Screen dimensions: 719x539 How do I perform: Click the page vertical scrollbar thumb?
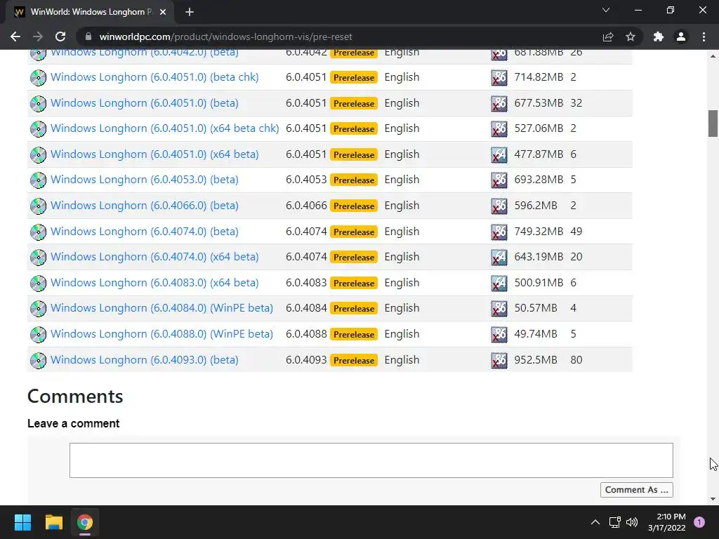(713, 124)
